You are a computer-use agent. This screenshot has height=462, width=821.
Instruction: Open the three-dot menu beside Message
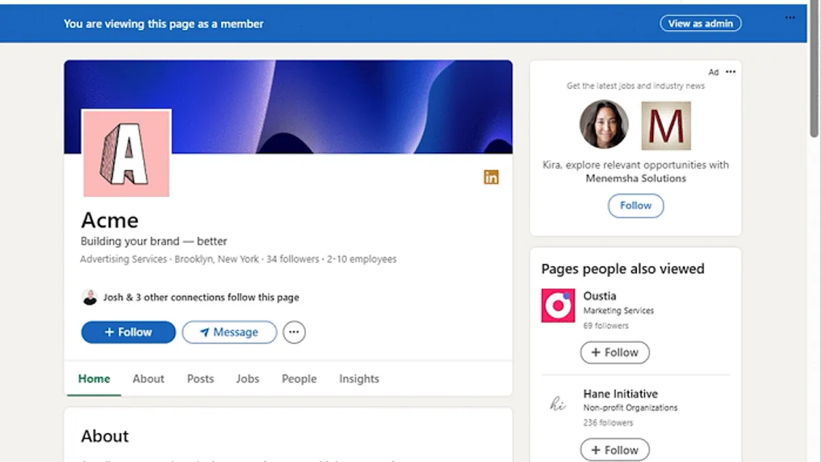coord(294,332)
